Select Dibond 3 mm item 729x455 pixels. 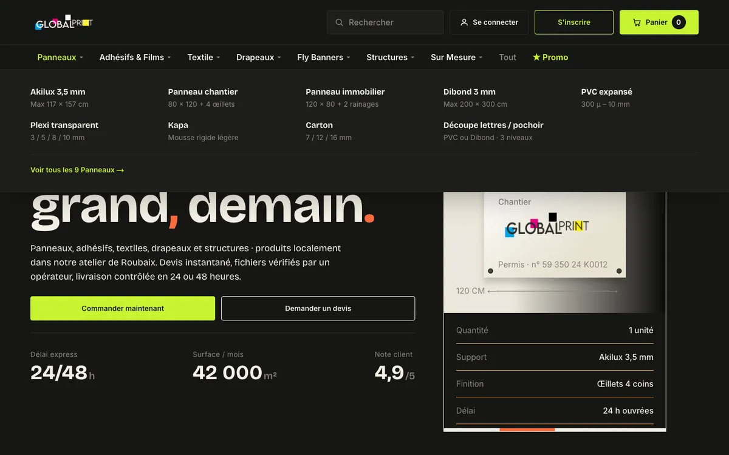click(475, 98)
